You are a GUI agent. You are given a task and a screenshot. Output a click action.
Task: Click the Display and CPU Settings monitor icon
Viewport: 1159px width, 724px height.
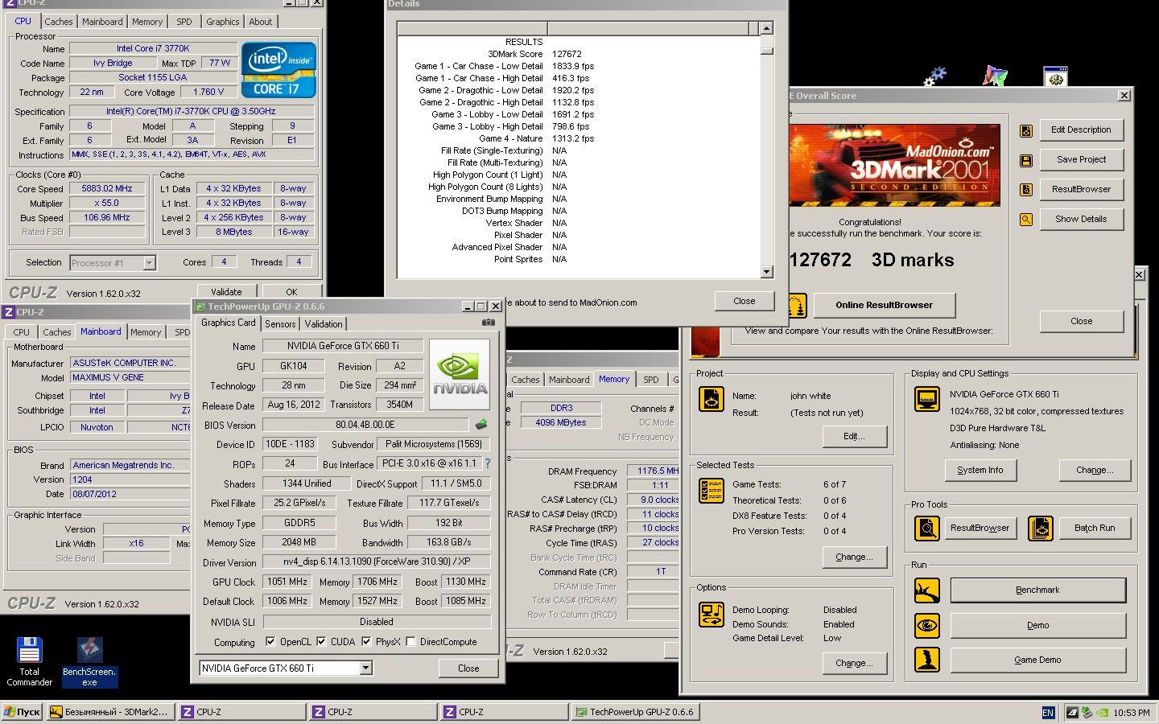tap(926, 399)
